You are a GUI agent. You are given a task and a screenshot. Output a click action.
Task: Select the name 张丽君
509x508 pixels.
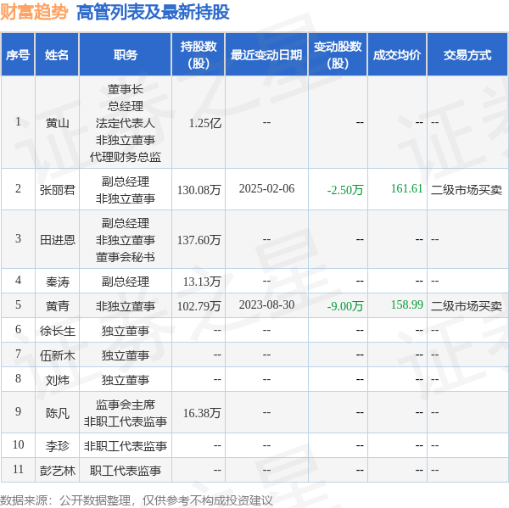click(57, 190)
